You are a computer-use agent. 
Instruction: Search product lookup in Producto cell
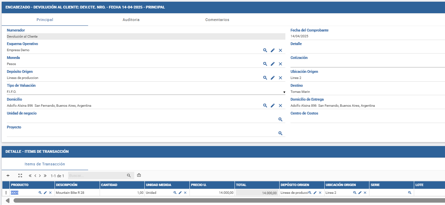pyautogui.click(x=40, y=192)
